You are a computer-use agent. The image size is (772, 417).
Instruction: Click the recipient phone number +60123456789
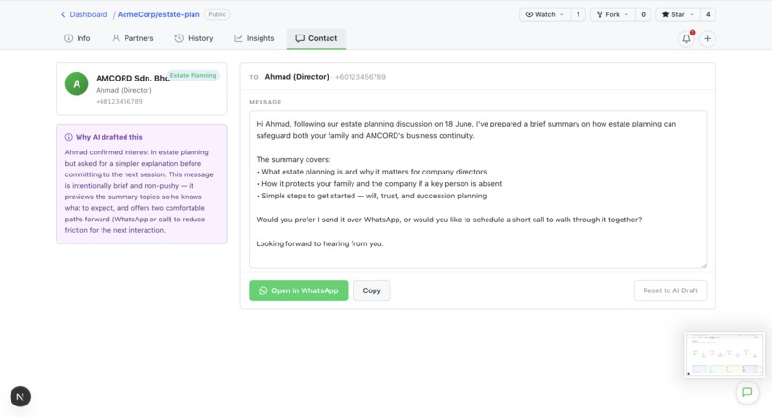pos(360,77)
